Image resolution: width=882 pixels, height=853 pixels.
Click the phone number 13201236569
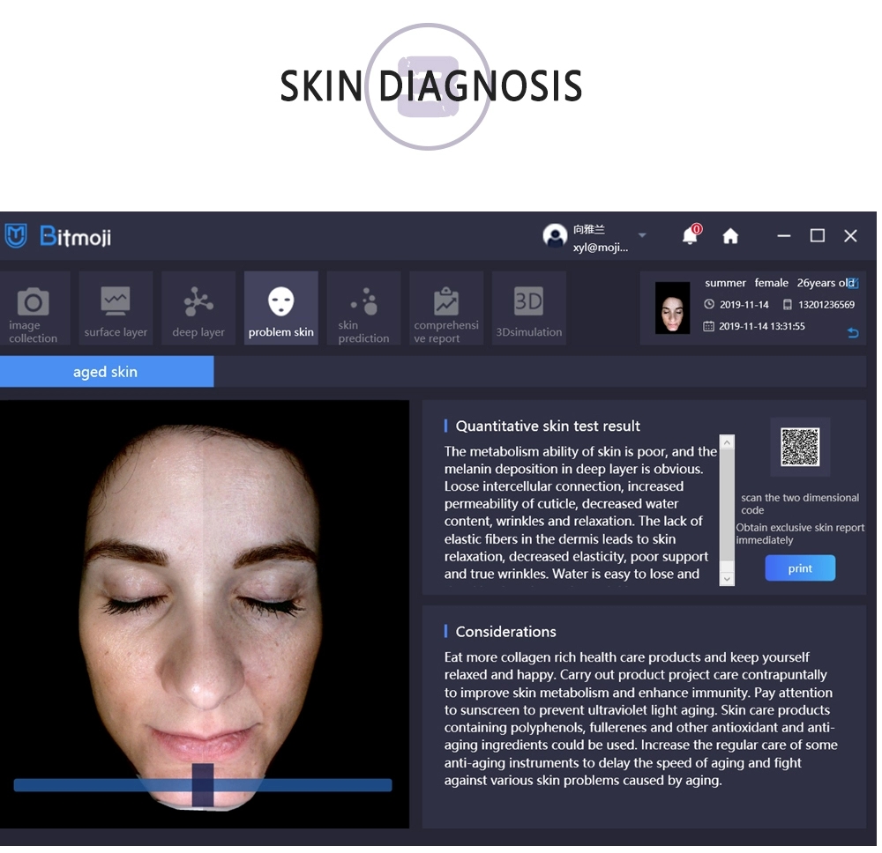coord(826,305)
